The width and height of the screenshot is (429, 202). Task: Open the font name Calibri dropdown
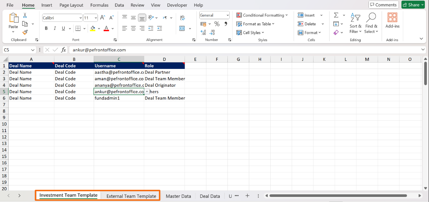(x=80, y=18)
